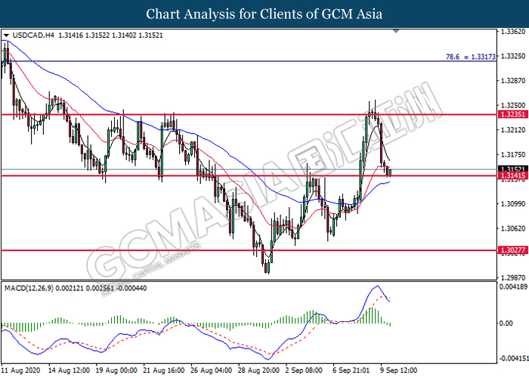This screenshot has width=529, height=378.
Task: Click the dropdown arrow beside USDCAD,H4
Action: click(6, 35)
